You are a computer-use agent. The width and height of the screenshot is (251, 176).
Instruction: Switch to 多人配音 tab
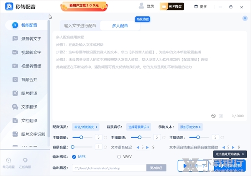tap(120, 26)
